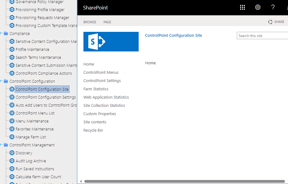Open the Office 365 app launcher
This screenshot has height=184, width=288.
coord(242,7)
